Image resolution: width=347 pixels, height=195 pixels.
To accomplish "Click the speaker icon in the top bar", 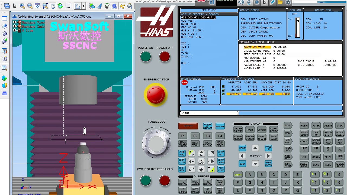I will click(241, 2).
